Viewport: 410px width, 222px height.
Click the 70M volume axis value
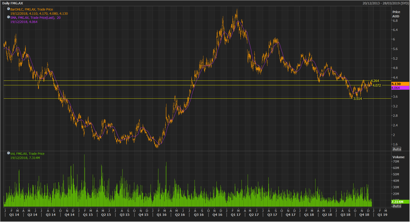(x=396, y=162)
